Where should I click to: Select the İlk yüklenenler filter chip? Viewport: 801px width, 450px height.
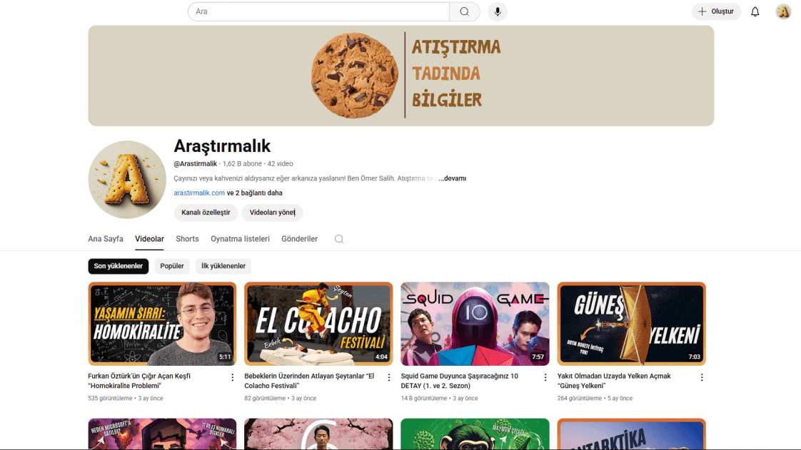pyautogui.click(x=223, y=266)
